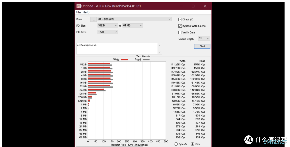Click the 291 IO/s read value
Image resolution: width=290 pixels, height=147 pixels.
[x=200, y=126]
